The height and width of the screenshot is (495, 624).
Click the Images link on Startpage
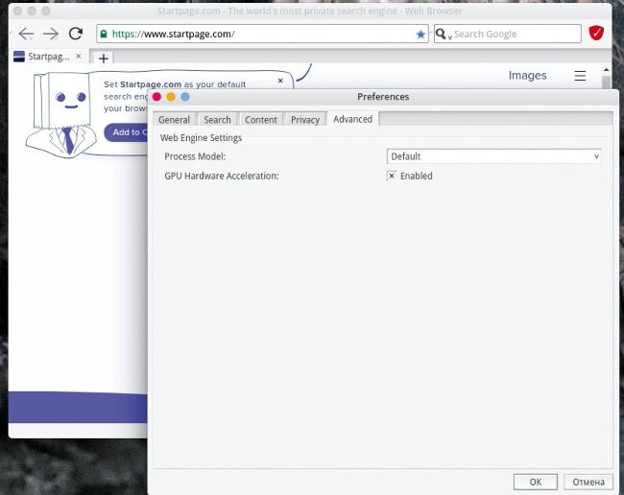[x=527, y=76]
